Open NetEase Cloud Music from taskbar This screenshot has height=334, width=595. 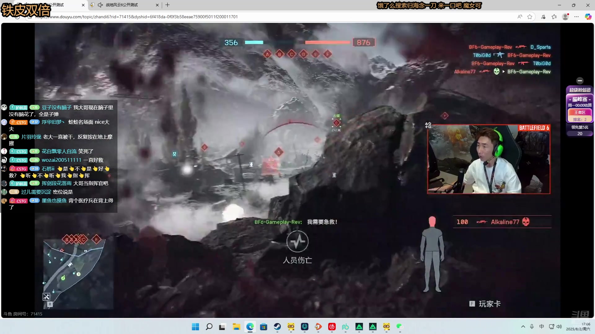click(x=332, y=327)
